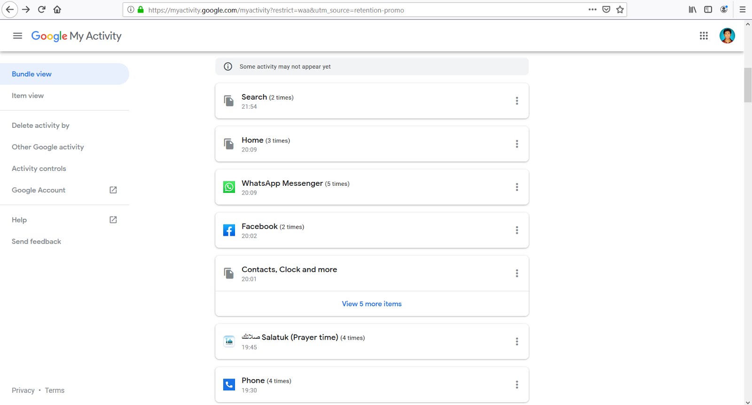
Task: Go forward in browser history
Action: pos(26,9)
